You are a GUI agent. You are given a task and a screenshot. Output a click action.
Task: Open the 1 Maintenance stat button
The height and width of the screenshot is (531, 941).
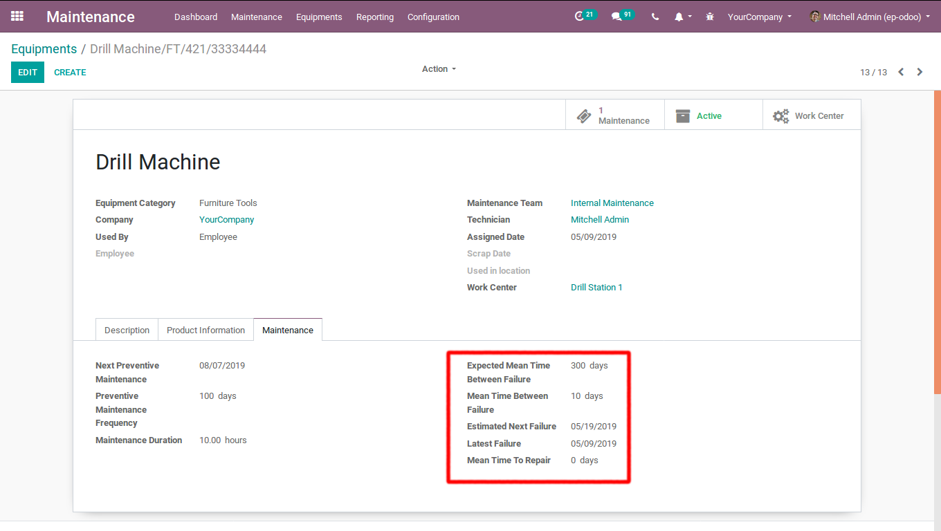[x=615, y=115]
